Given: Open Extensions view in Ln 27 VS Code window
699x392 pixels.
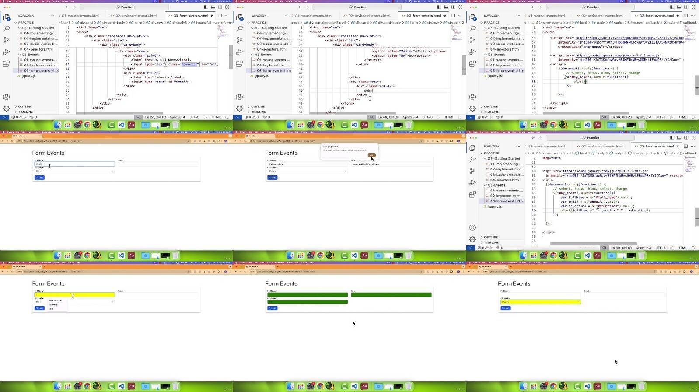Looking at the screenshot, I should point(7,64).
